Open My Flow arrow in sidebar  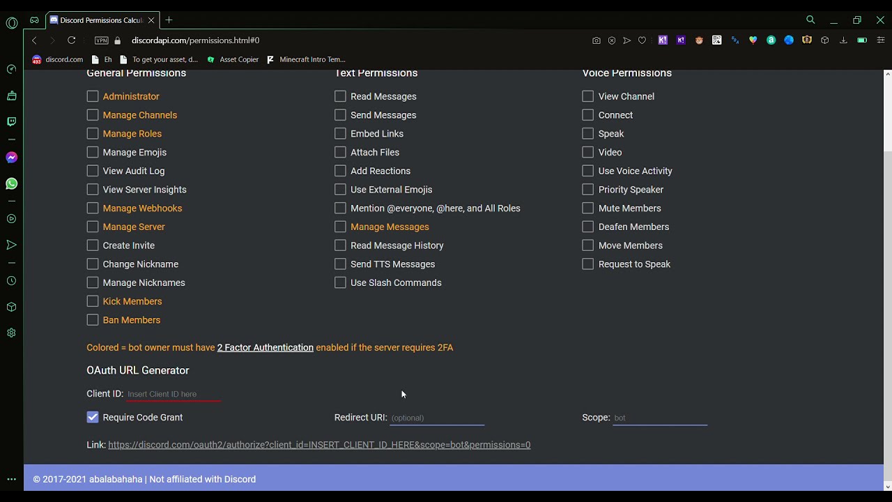click(11, 245)
